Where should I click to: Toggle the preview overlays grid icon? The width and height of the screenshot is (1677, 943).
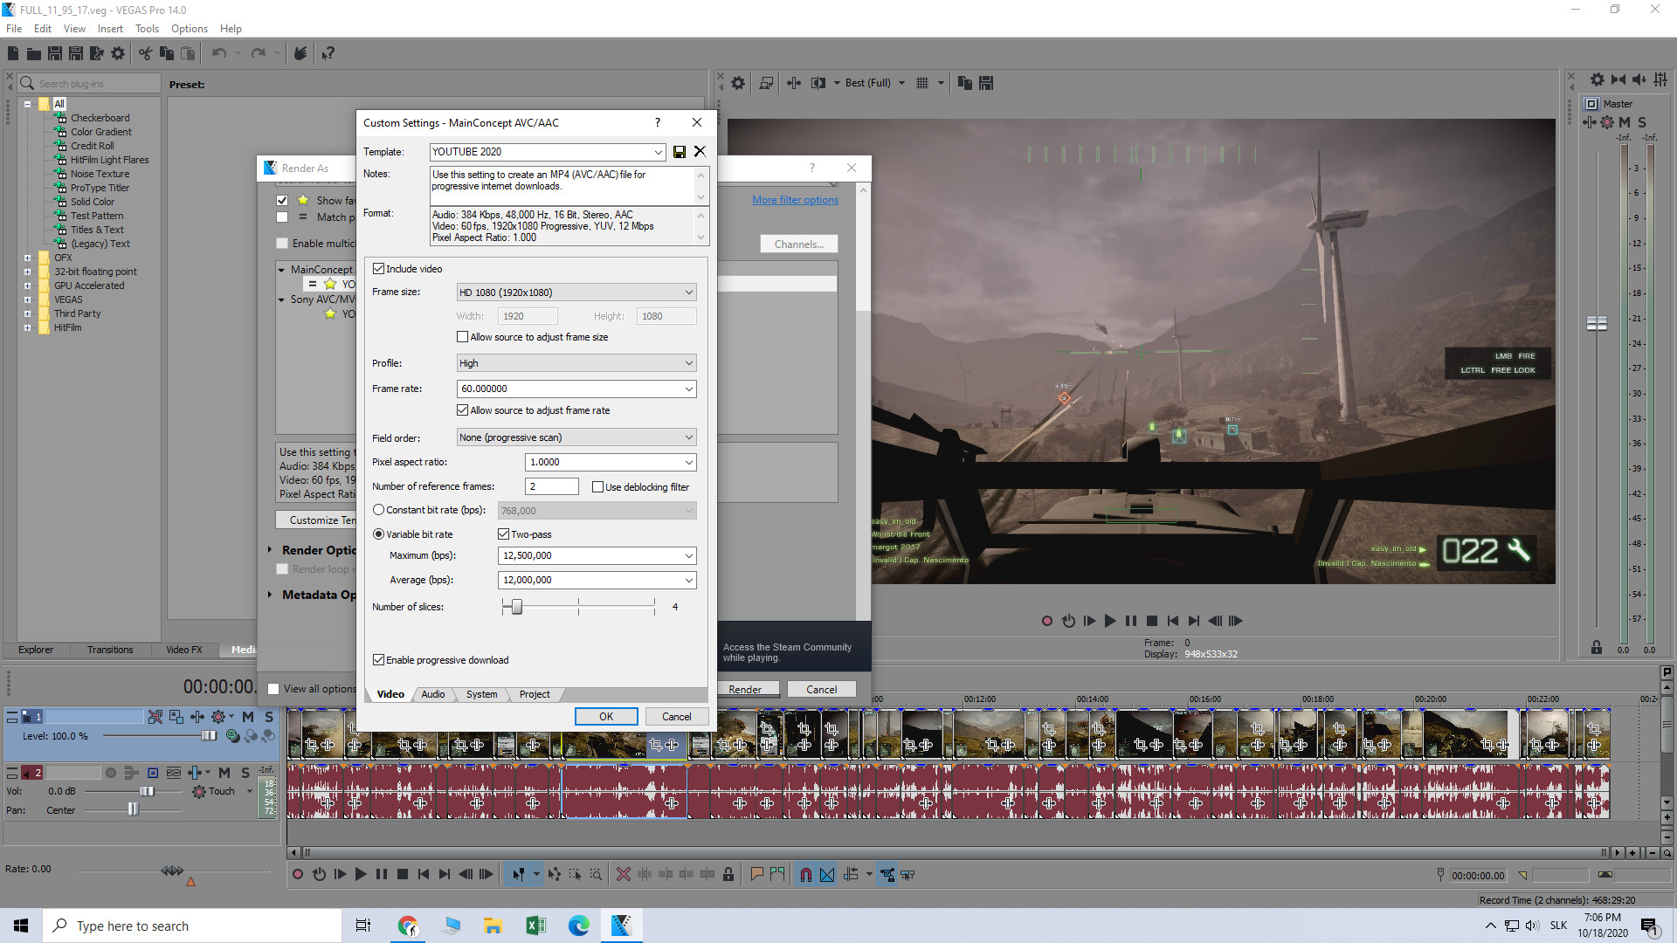pyautogui.click(x=922, y=83)
